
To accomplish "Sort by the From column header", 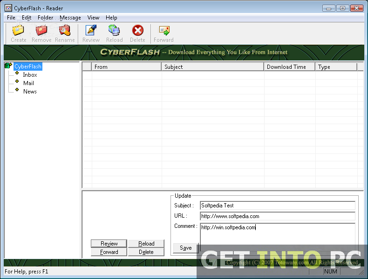I will tap(127, 67).
